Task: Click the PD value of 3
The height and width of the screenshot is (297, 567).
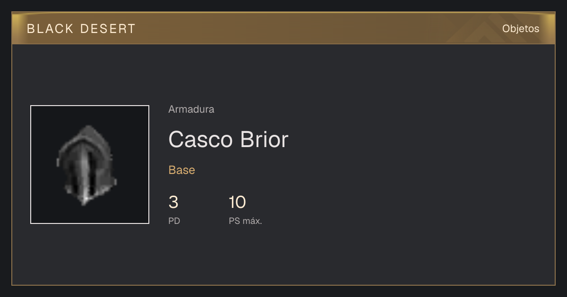Action: (x=173, y=203)
